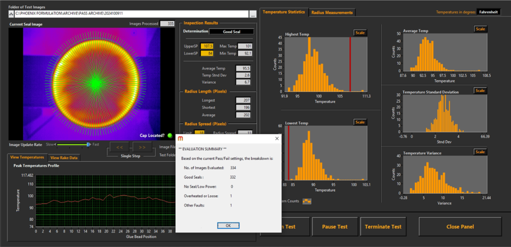Switch to the Radius Measurements tab

coord(332,13)
